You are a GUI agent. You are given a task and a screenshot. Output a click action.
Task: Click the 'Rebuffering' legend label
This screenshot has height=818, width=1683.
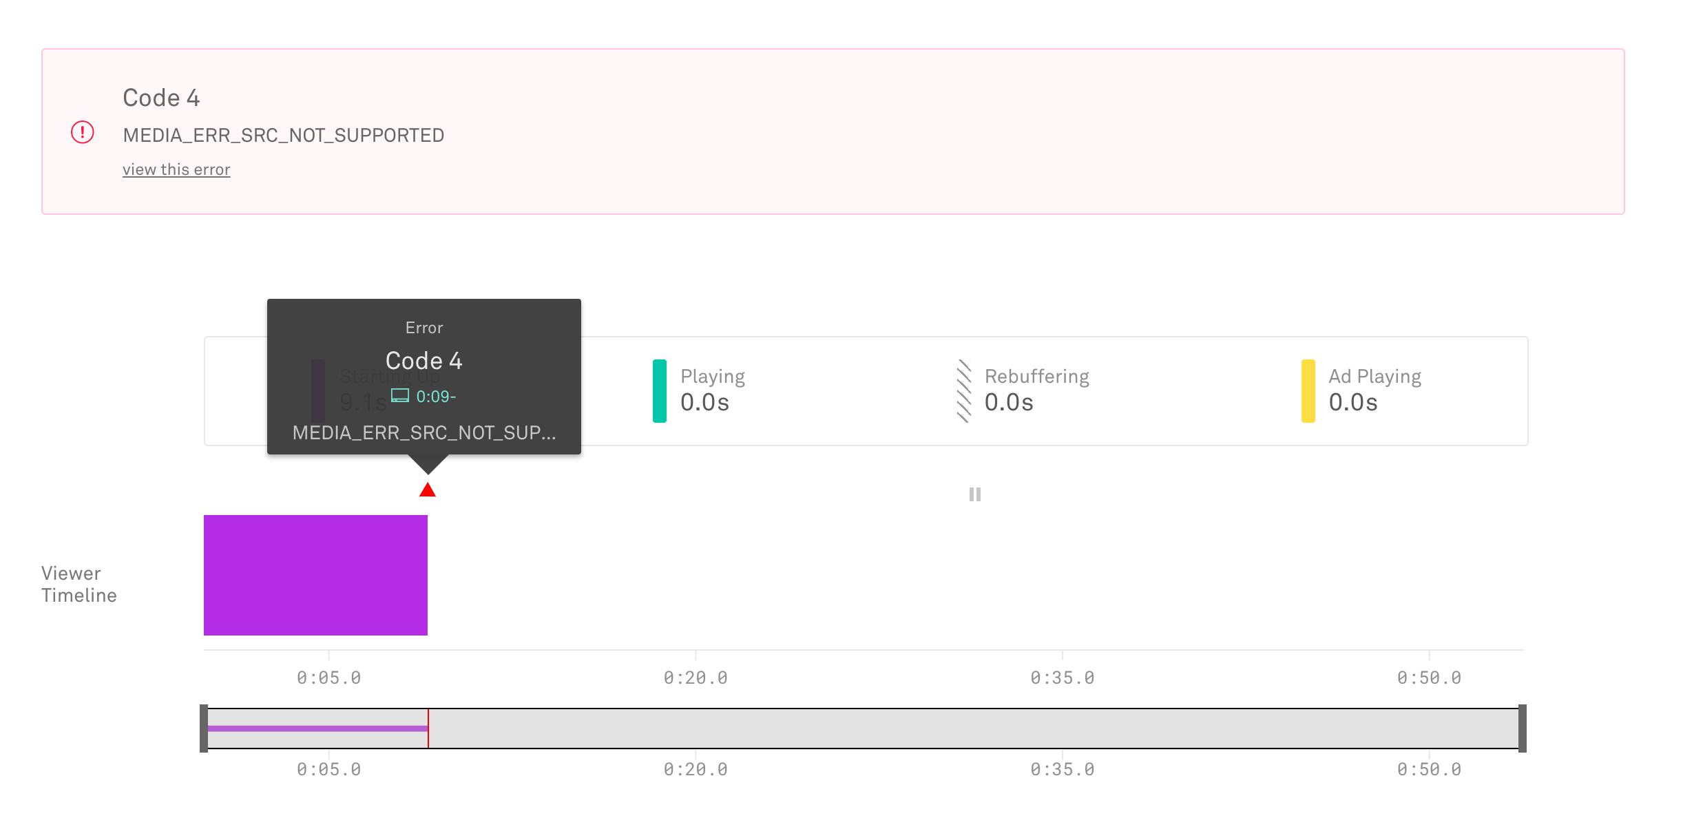click(x=1037, y=377)
